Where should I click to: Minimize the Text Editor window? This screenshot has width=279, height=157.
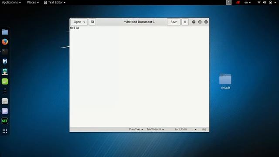(194, 22)
